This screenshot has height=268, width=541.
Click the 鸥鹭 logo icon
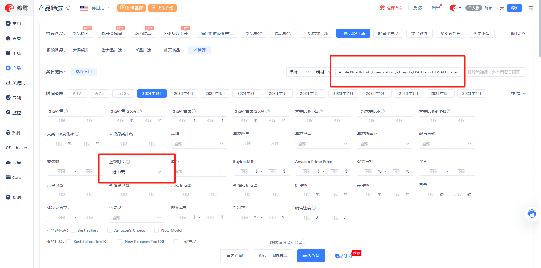click(x=10, y=8)
